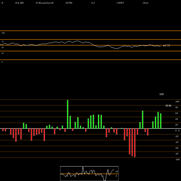Image resolution: width=181 pixels, height=181 pixels.
Task: Click the 52 value in the mini chart
Action: coord(117,172)
